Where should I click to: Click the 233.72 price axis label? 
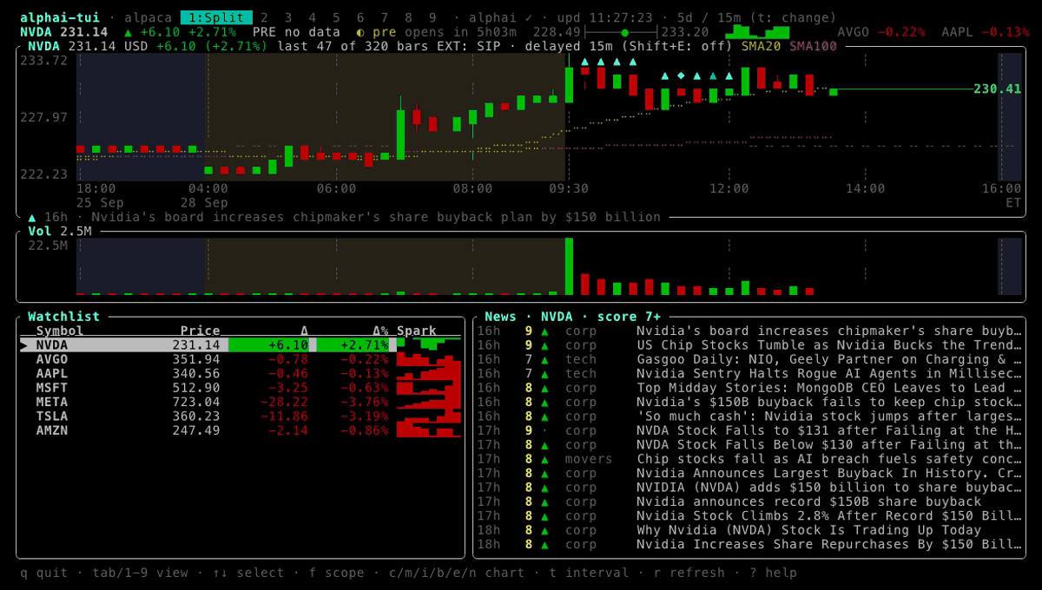43,61
